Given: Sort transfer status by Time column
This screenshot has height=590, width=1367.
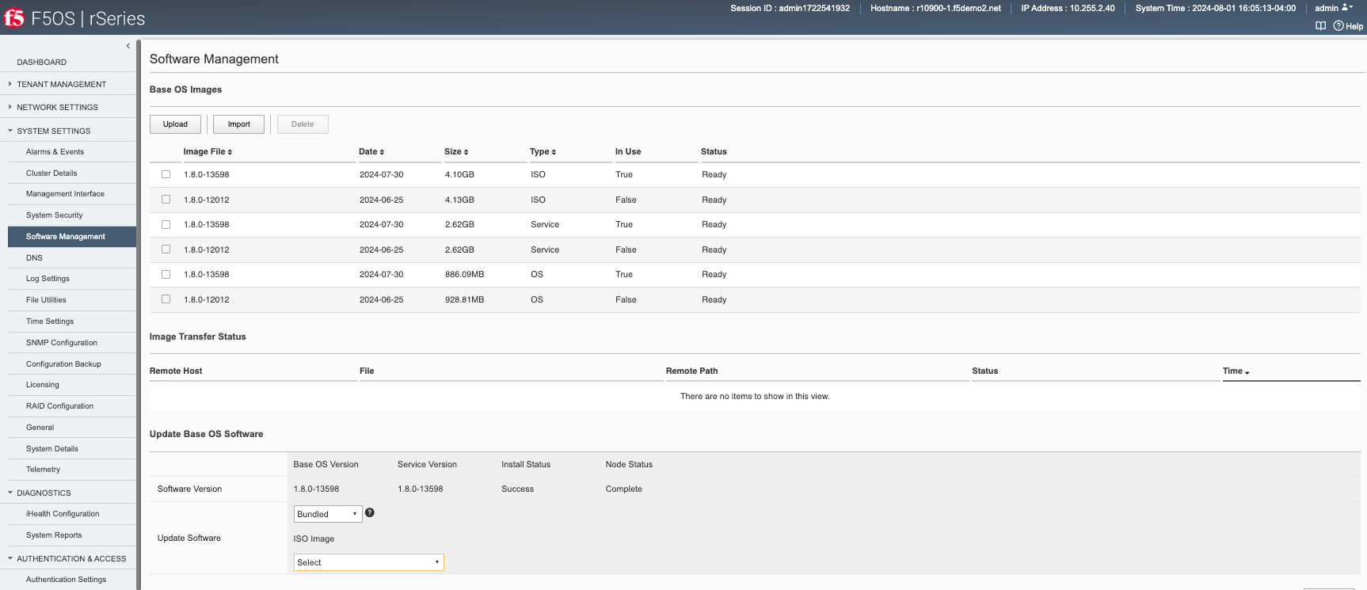Looking at the screenshot, I should point(1236,371).
